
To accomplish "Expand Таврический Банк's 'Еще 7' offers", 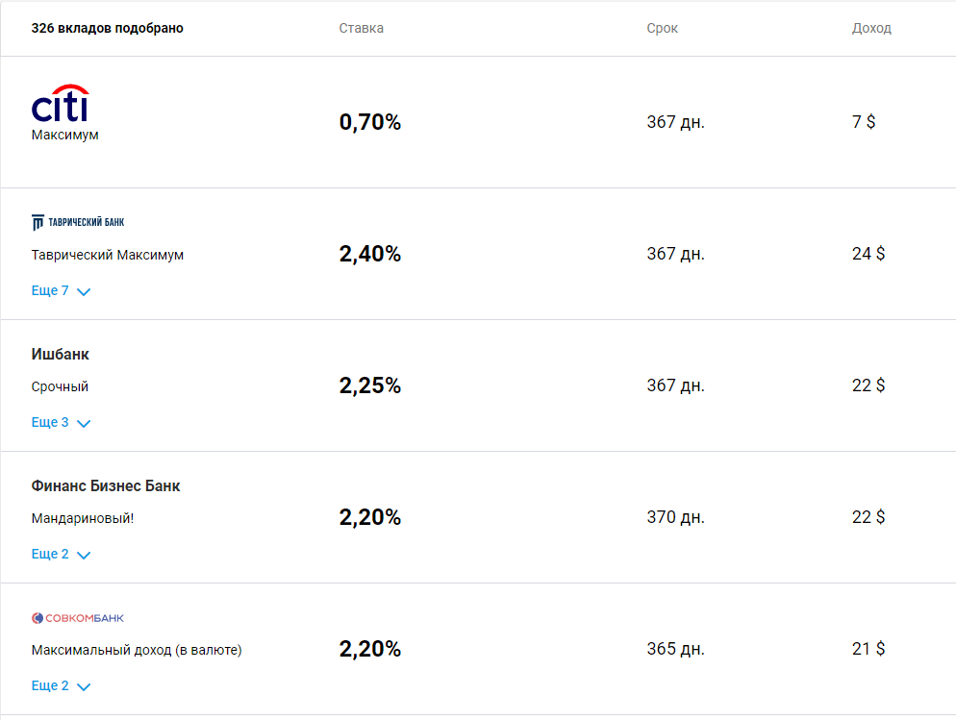I will click(51, 290).
